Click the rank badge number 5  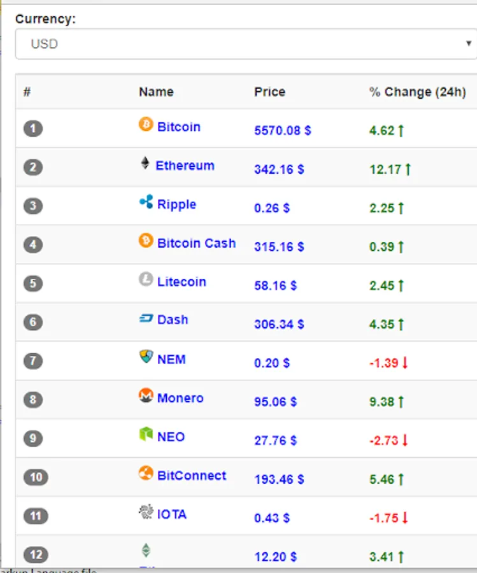point(33,283)
